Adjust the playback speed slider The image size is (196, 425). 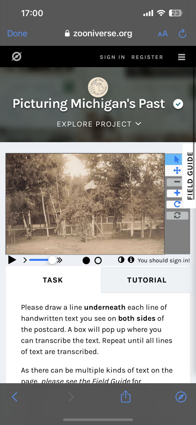tap(43, 260)
